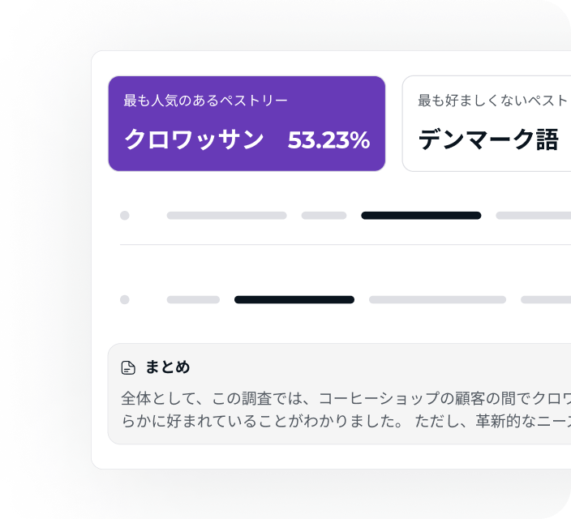Click the 最も人気のあるペストリー label text

point(206,101)
